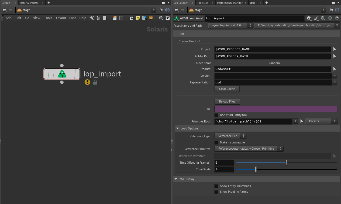Click the arrow chooser next to Product field
The width and height of the screenshot is (341, 204).
335,69
